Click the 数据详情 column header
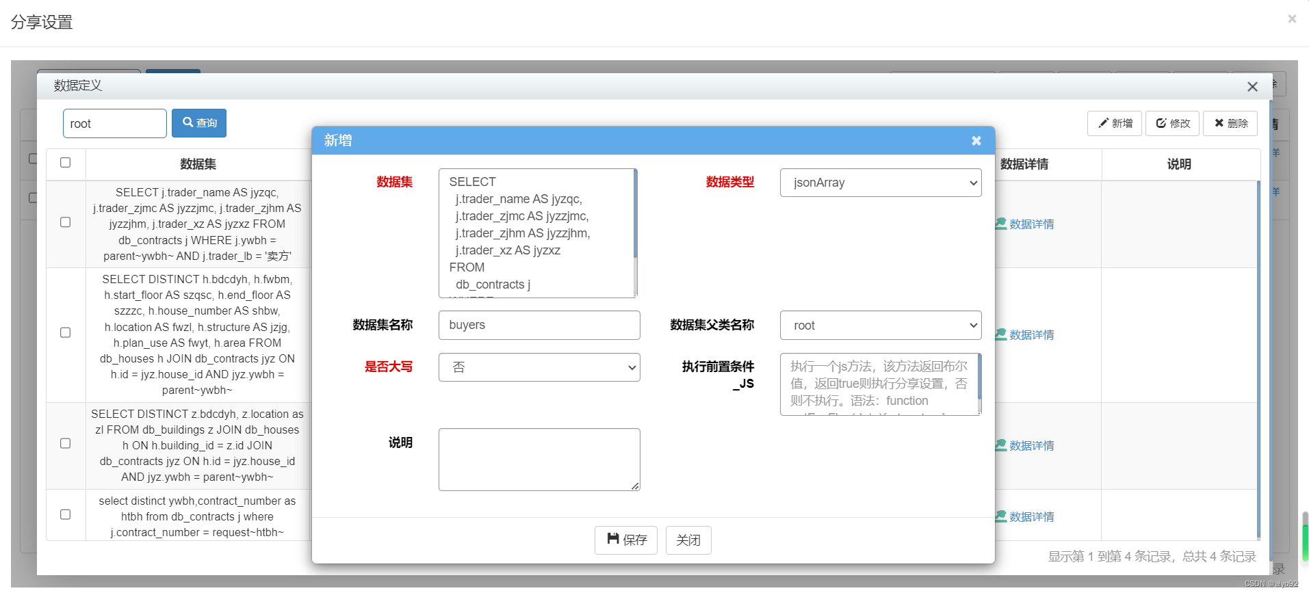The image size is (1309, 595). [x=1024, y=164]
